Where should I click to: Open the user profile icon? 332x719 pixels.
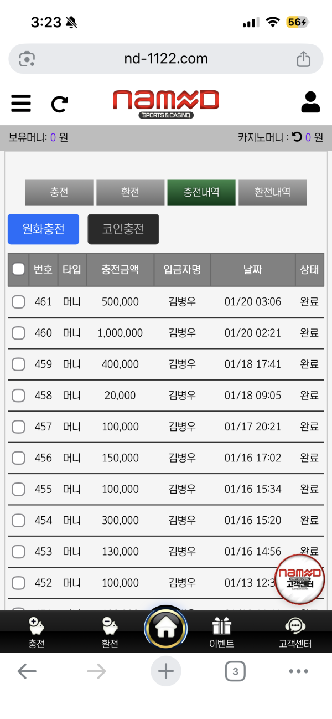(310, 102)
